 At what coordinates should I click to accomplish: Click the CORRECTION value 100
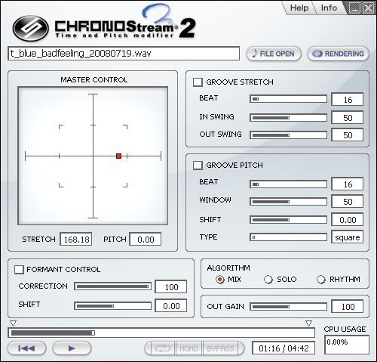click(171, 286)
